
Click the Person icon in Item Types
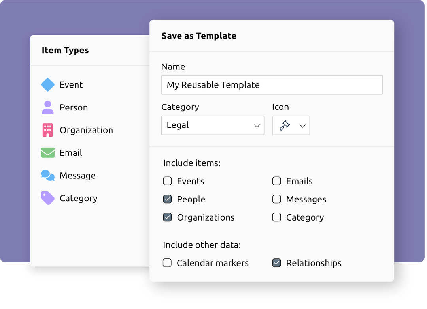tap(47, 107)
